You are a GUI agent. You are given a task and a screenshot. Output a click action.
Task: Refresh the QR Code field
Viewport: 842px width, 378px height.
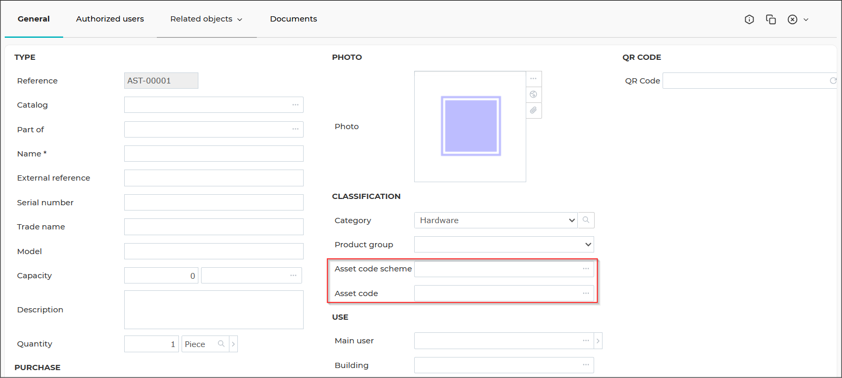833,81
